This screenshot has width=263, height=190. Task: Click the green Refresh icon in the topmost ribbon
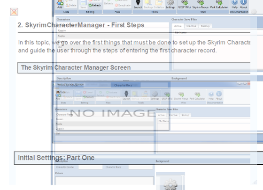pyautogui.click(x=95, y=5)
